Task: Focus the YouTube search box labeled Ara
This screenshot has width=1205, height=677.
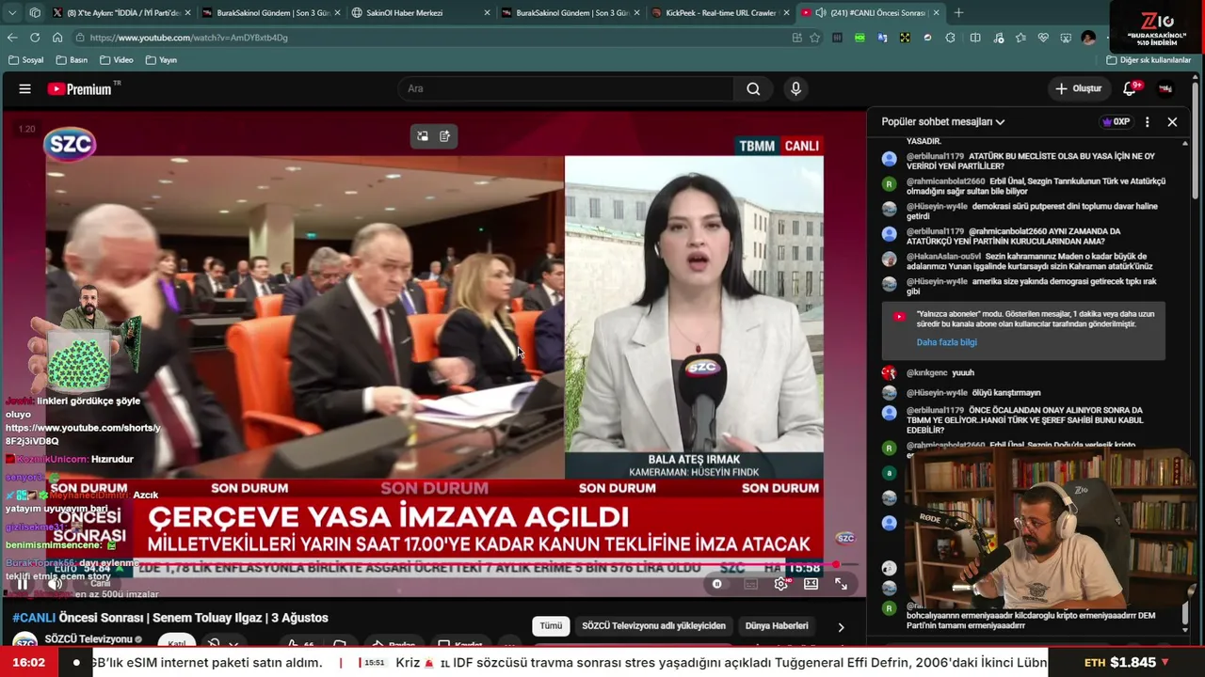Action: [x=565, y=88]
